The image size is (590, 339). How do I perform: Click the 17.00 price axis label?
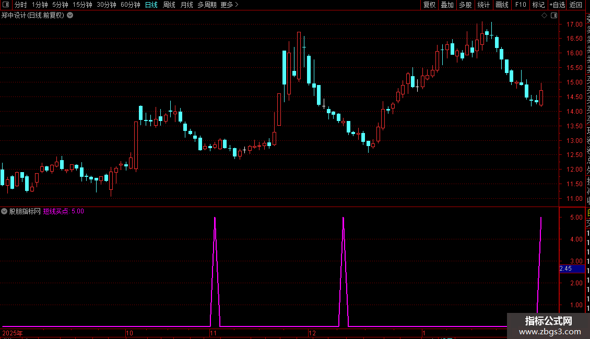574,24
